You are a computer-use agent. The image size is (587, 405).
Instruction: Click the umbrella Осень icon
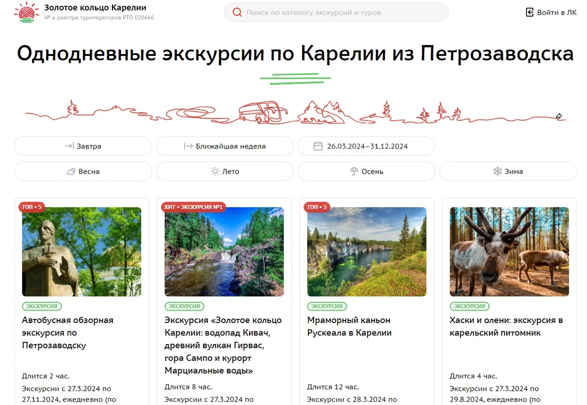pos(354,171)
